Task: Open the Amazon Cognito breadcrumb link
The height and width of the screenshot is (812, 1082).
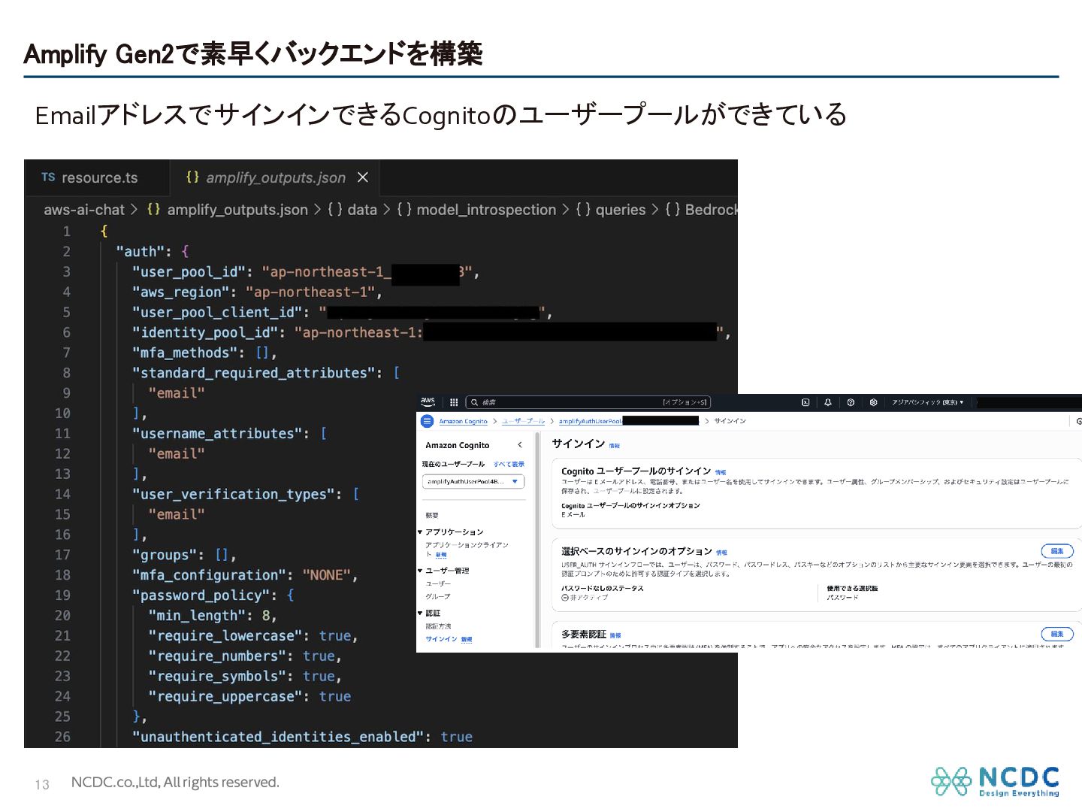Action: (463, 421)
